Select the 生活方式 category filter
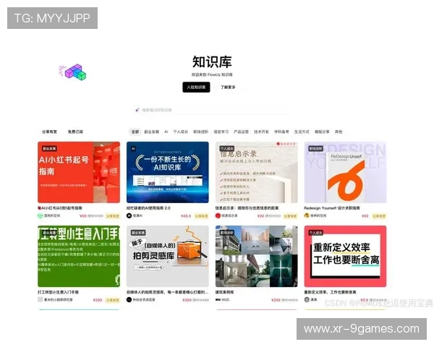The image size is (434, 347). click(x=302, y=132)
